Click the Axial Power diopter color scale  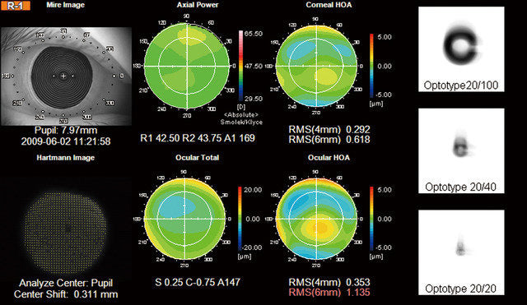coord(240,66)
